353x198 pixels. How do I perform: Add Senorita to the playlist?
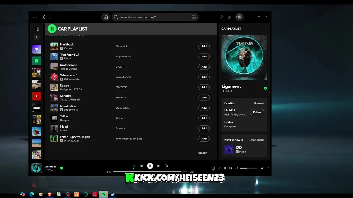pyautogui.click(x=204, y=98)
